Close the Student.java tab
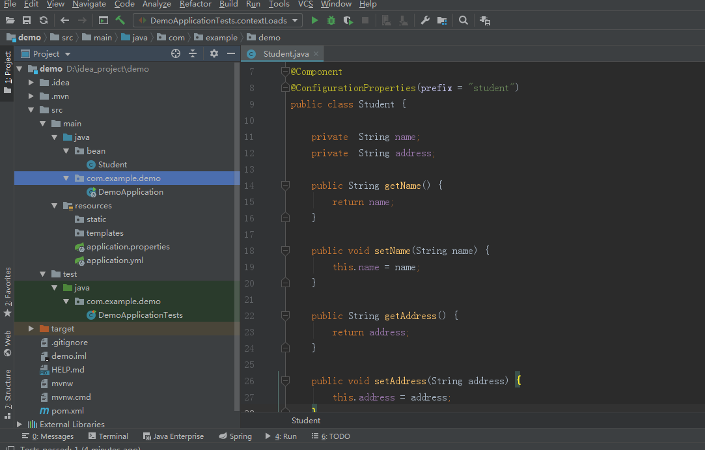Image resolution: width=705 pixels, height=450 pixels. tap(316, 53)
